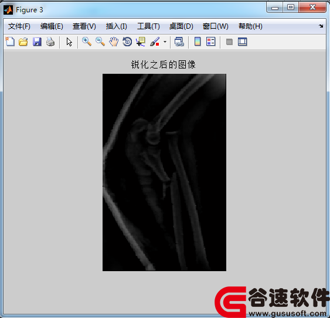Insert a Colorbar using toolbar icon
The width and height of the screenshot is (330, 318).
coord(198,42)
